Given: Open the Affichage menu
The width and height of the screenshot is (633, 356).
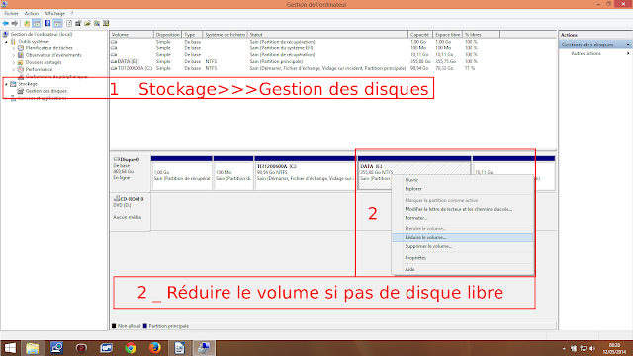Looking at the screenshot, I should point(54,13).
